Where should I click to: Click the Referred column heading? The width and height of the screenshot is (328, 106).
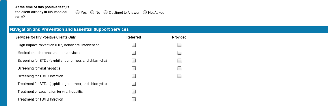(134, 37)
